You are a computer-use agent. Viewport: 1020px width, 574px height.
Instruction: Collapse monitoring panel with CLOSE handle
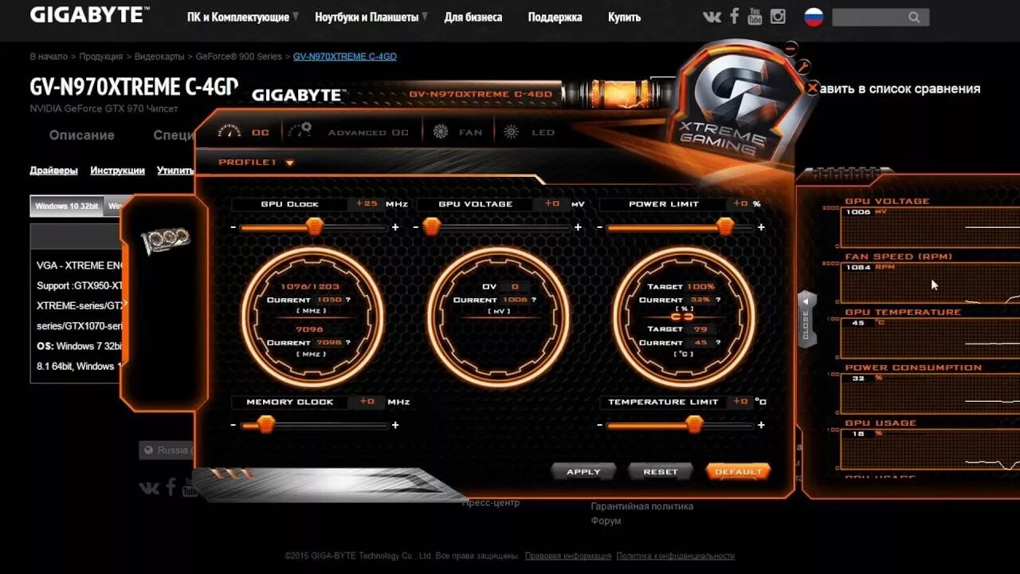pyautogui.click(x=806, y=319)
